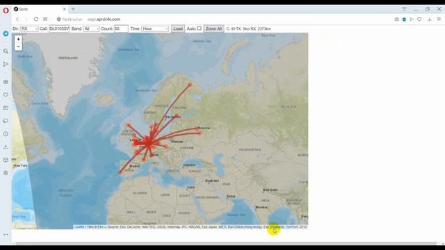
Task: Open the Personal News icon in sidebar
Action: point(6,108)
